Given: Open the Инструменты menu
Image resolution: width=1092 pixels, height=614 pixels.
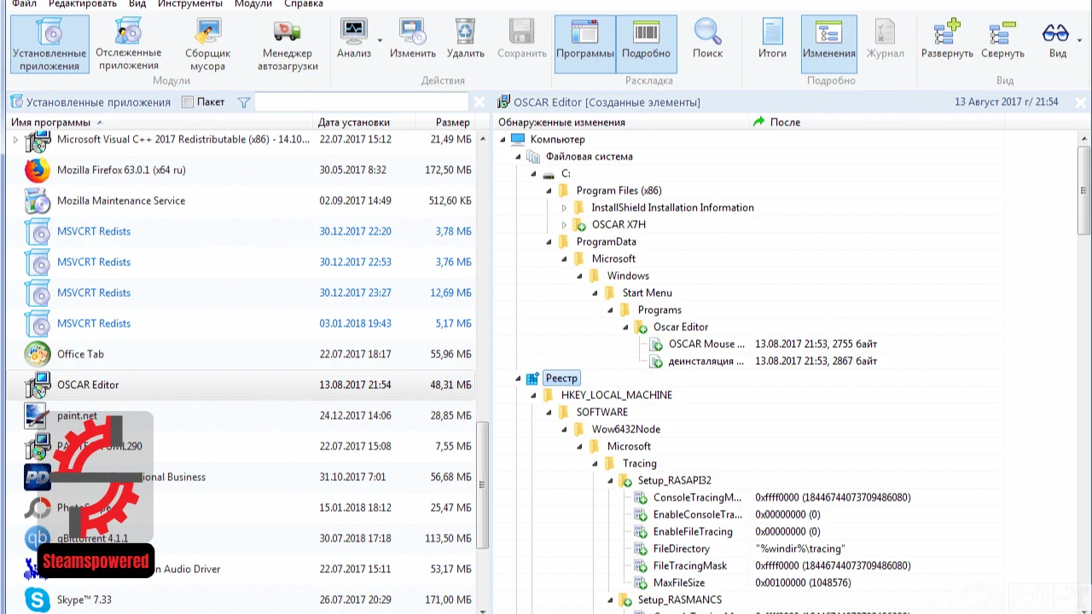Looking at the screenshot, I should [x=189, y=3].
